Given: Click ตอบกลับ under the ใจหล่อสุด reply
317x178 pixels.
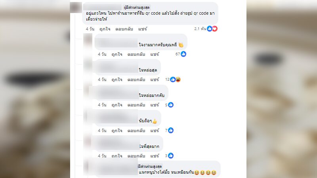Looking at the screenshot, I should pyautogui.click(x=136, y=80).
